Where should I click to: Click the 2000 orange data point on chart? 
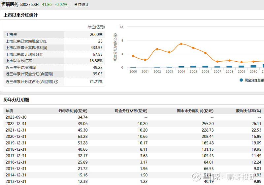133,56
